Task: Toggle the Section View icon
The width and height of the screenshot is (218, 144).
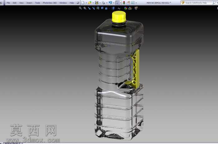Action: click(x=98, y=8)
